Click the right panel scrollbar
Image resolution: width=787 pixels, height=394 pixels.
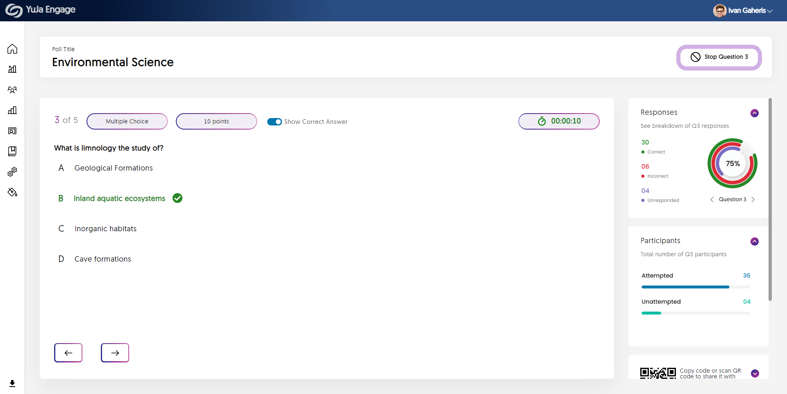[x=770, y=199]
